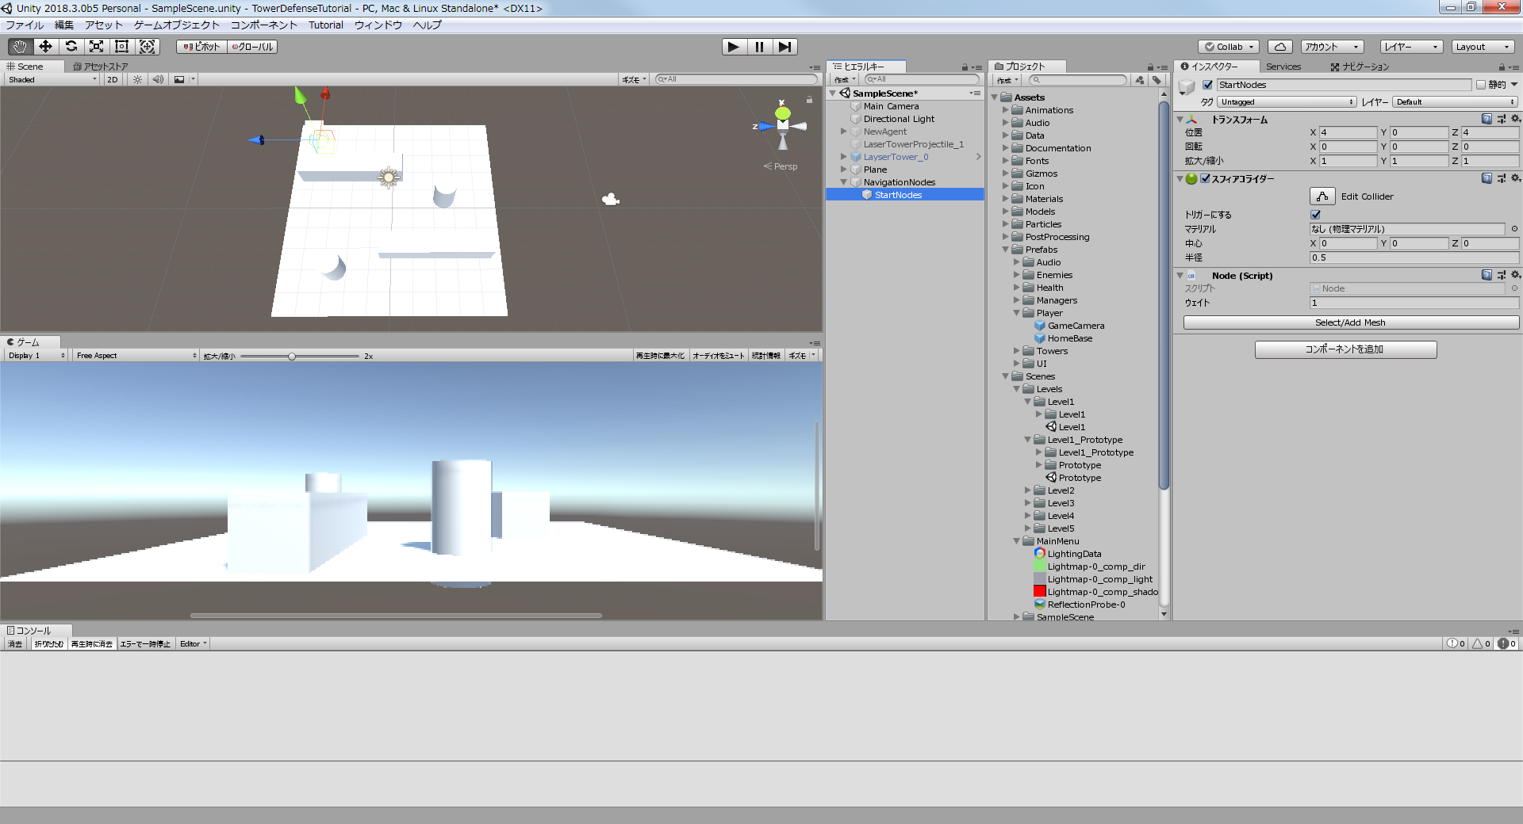Viewport: 1523px width, 824px height.
Task: Enable the Static checkbox
Action: pyautogui.click(x=1480, y=85)
